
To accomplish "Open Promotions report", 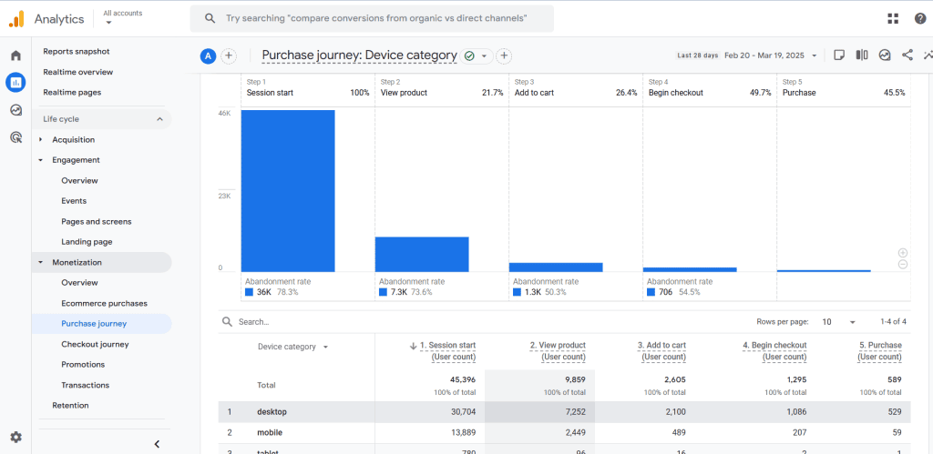I will [x=83, y=364].
